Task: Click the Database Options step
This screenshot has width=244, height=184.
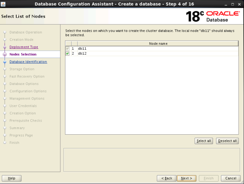Action: (24, 84)
